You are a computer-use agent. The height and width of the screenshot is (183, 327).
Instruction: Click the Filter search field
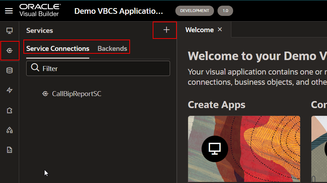[x=98, y=69]
